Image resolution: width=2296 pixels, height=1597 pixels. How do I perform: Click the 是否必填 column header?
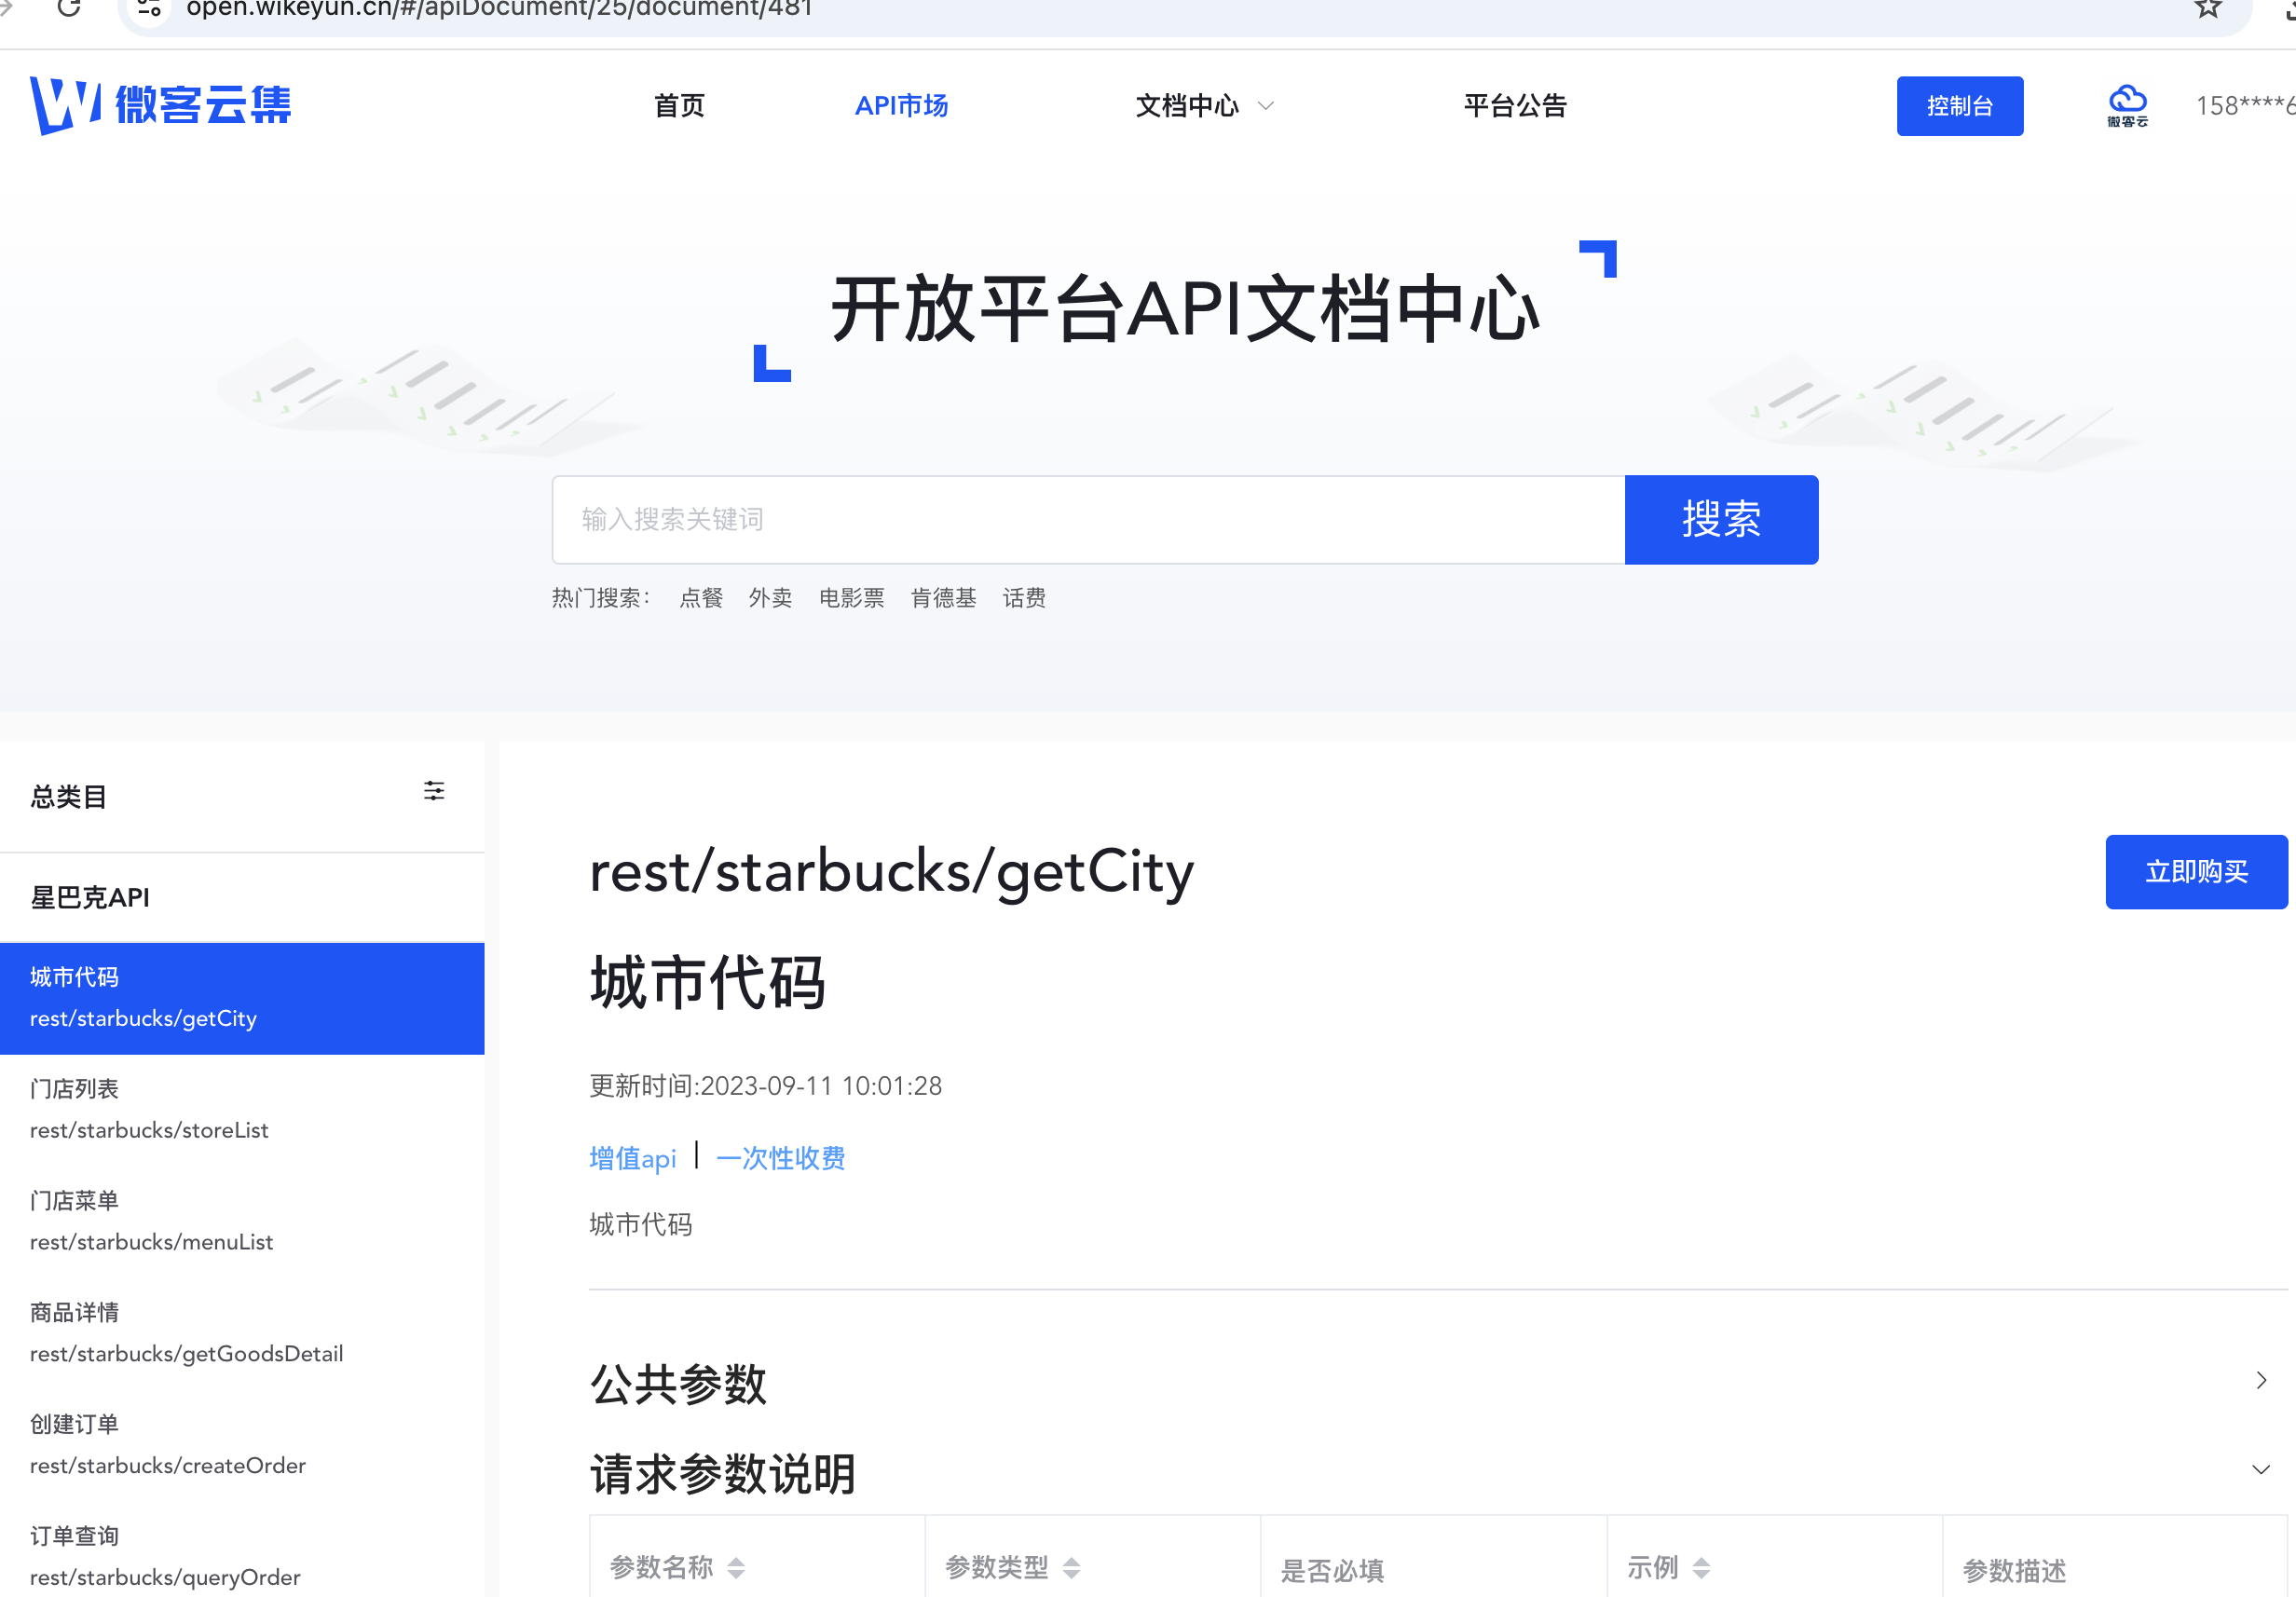[x=1332, y=1571]
